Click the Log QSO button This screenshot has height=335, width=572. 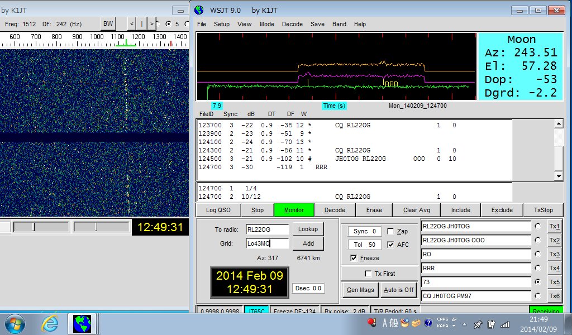pos(218,210)
